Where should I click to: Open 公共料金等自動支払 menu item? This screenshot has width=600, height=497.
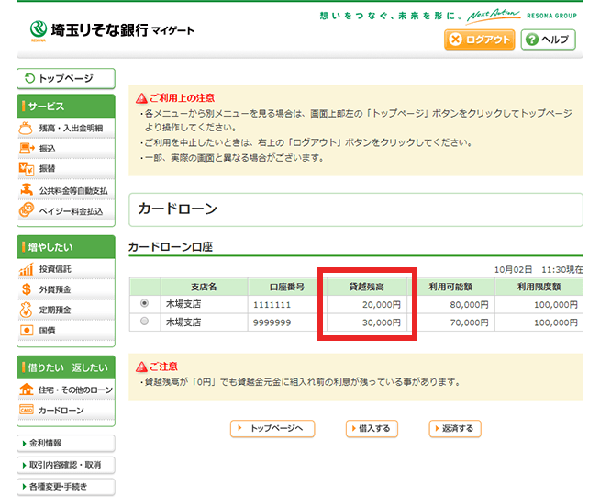pos(66,190)
